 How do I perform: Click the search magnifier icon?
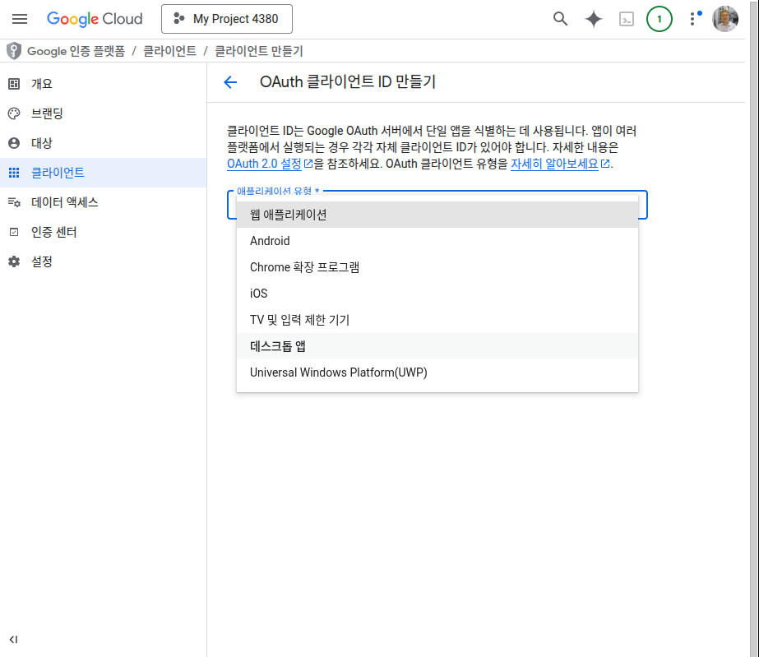click(560, 19)
